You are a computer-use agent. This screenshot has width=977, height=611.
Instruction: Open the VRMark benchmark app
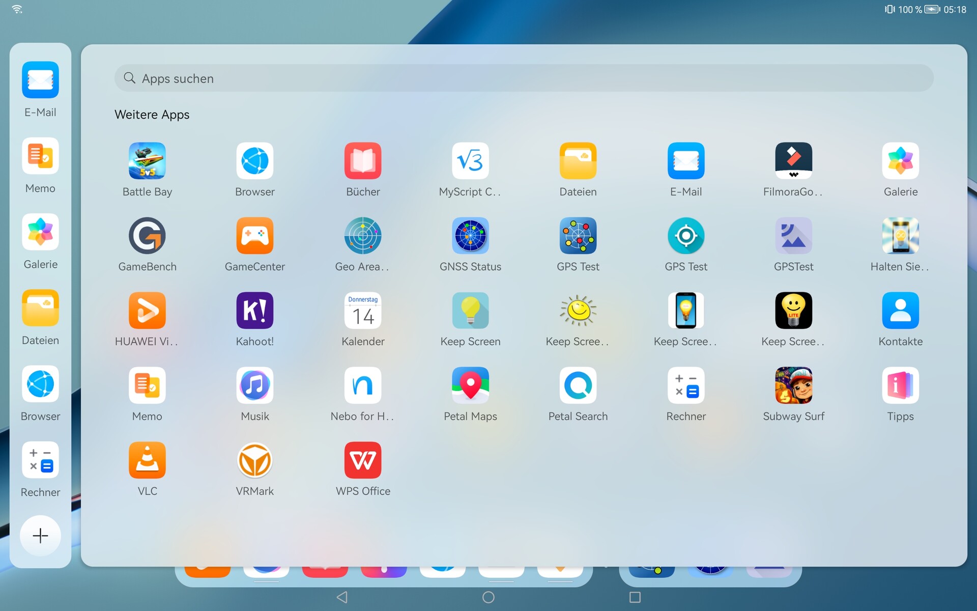(254, 460)
